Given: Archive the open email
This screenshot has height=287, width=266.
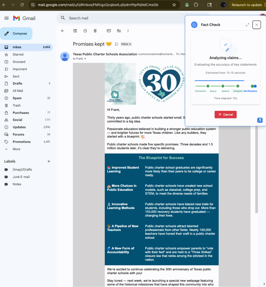Looking at the screenshot, I should [75, 31].
